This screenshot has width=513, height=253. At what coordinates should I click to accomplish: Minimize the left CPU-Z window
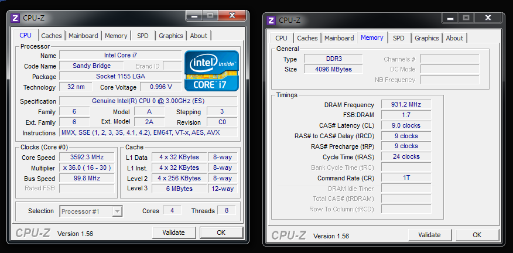(194, 15)
